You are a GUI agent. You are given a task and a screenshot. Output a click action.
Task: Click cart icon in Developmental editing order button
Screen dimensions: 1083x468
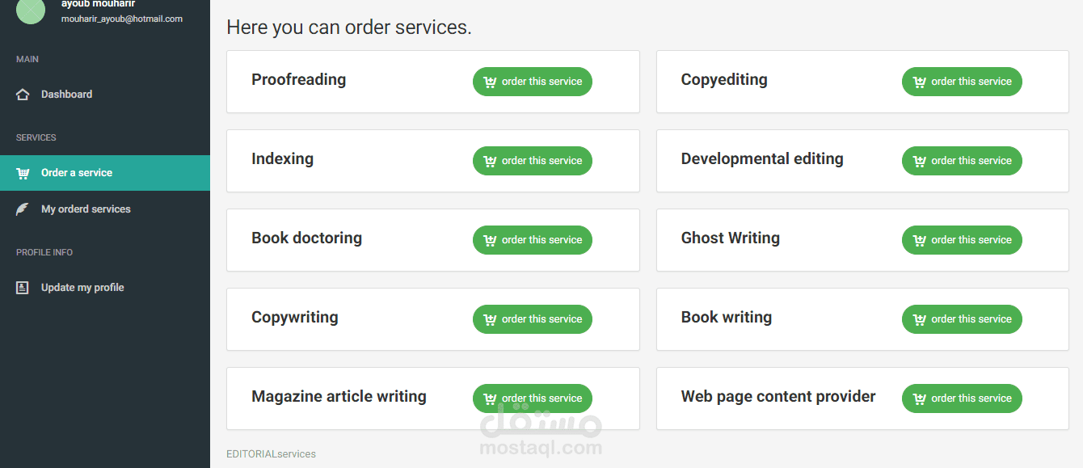919,161
